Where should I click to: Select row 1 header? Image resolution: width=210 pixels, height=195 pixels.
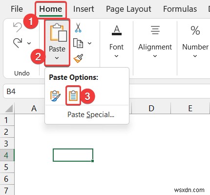point(7,120)
